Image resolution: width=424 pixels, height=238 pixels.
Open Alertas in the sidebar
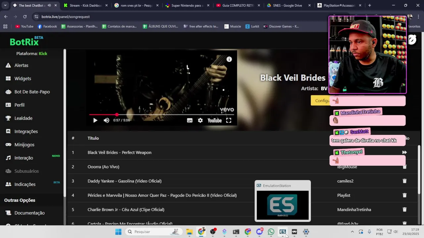coord(21,65)
